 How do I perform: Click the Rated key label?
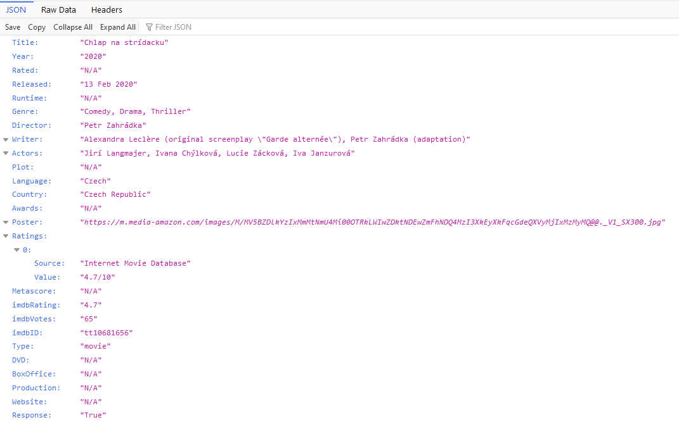click(25, 70)
